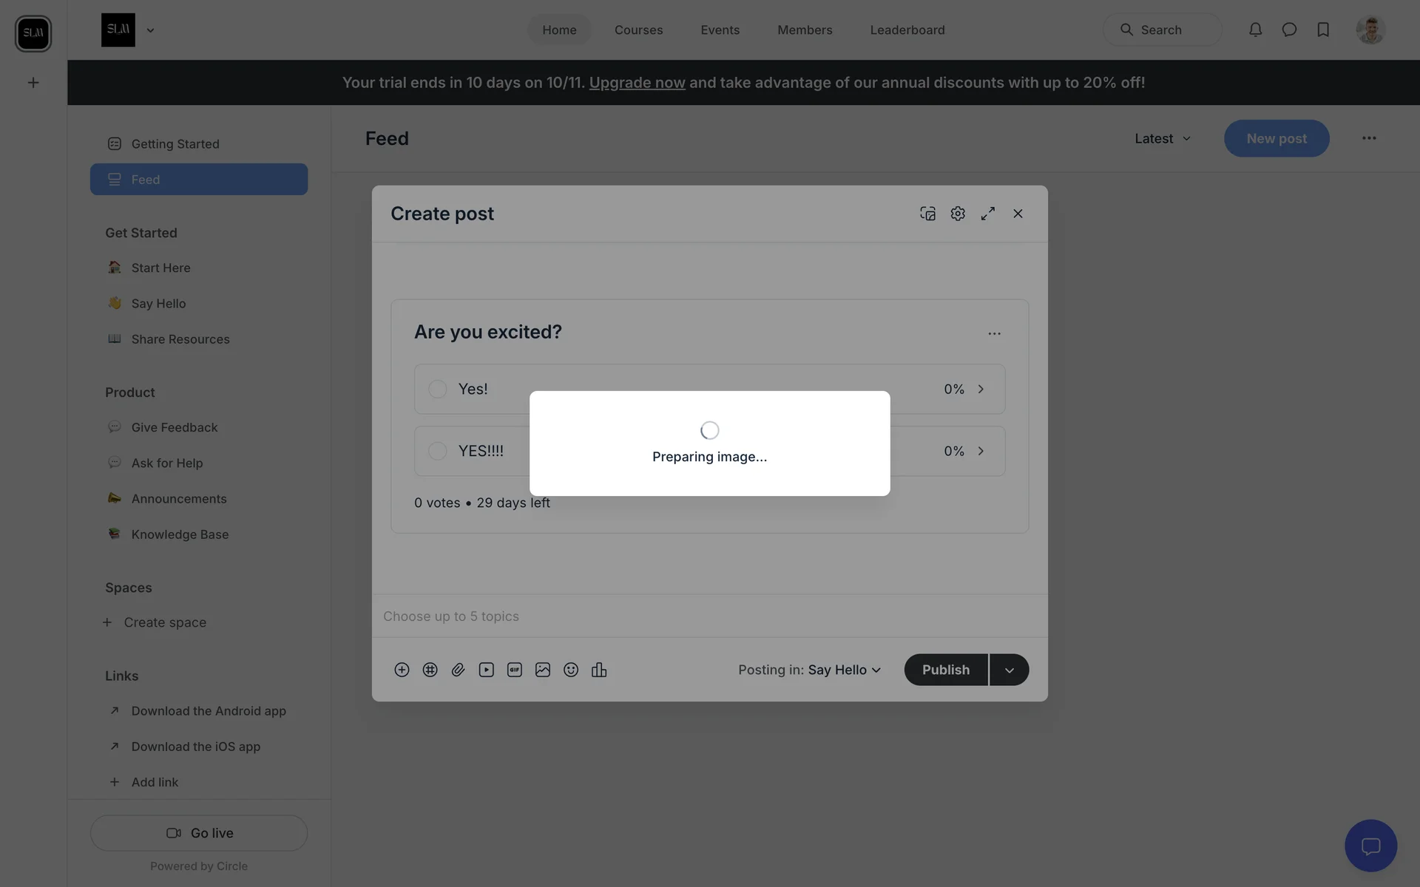Screen dimensions: 1420x887
Task: Click the GIF icon in post toolbar
Action: pyautogui.click(x=515, y=670)
